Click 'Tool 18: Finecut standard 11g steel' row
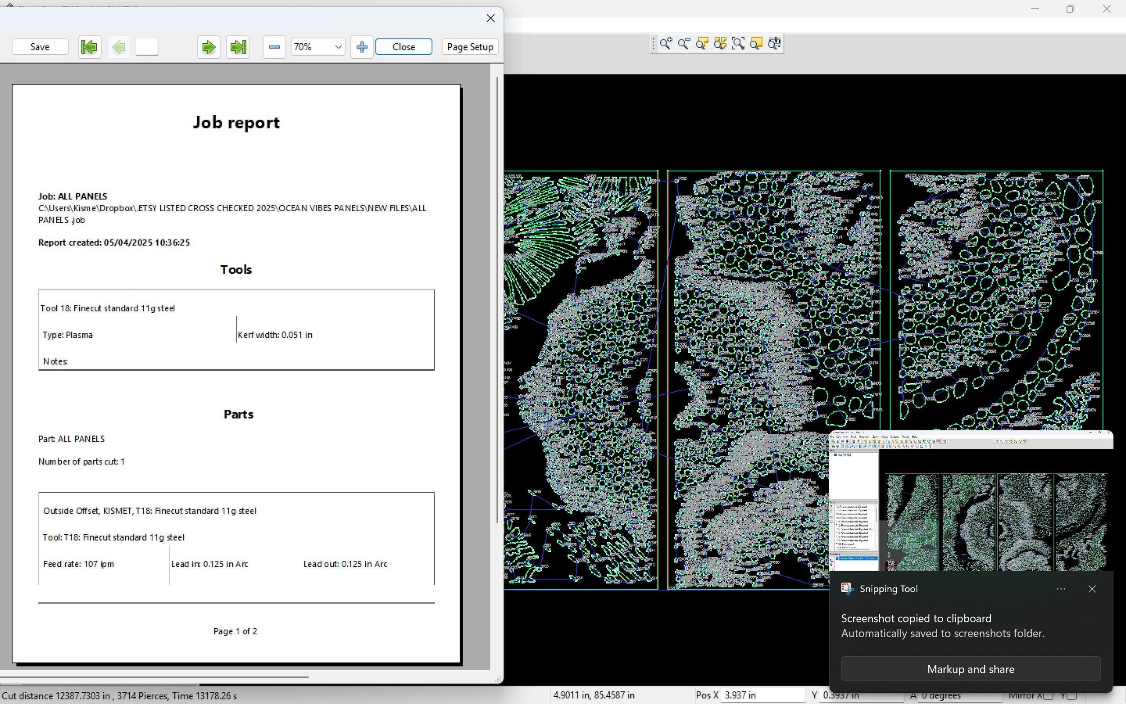 point(108,308)
